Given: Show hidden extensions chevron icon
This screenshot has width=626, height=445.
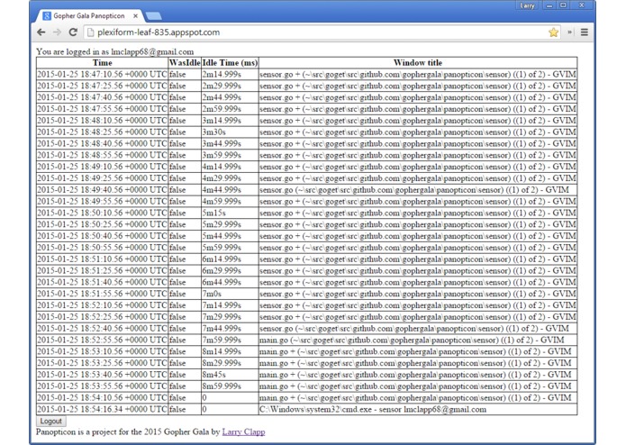Looking at the screenshot, I should point(570,32).
